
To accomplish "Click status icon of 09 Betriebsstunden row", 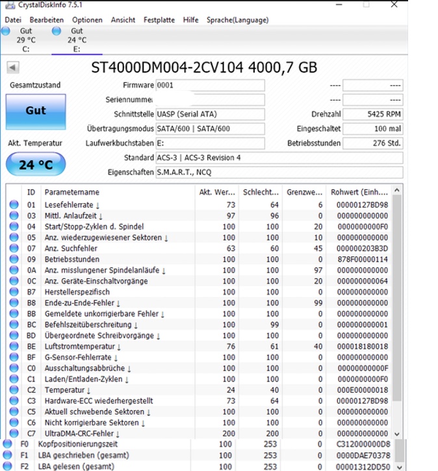I will pos(14,259).
